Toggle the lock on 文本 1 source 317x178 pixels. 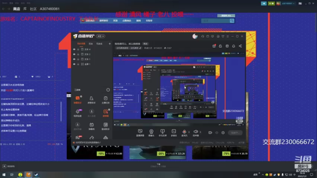point(78,59)
